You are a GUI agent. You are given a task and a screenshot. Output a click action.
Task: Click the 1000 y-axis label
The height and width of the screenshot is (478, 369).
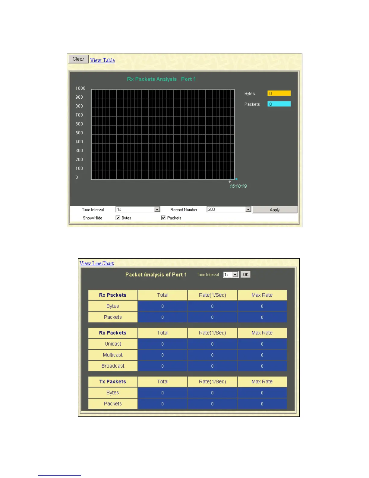tap(80, 88)
